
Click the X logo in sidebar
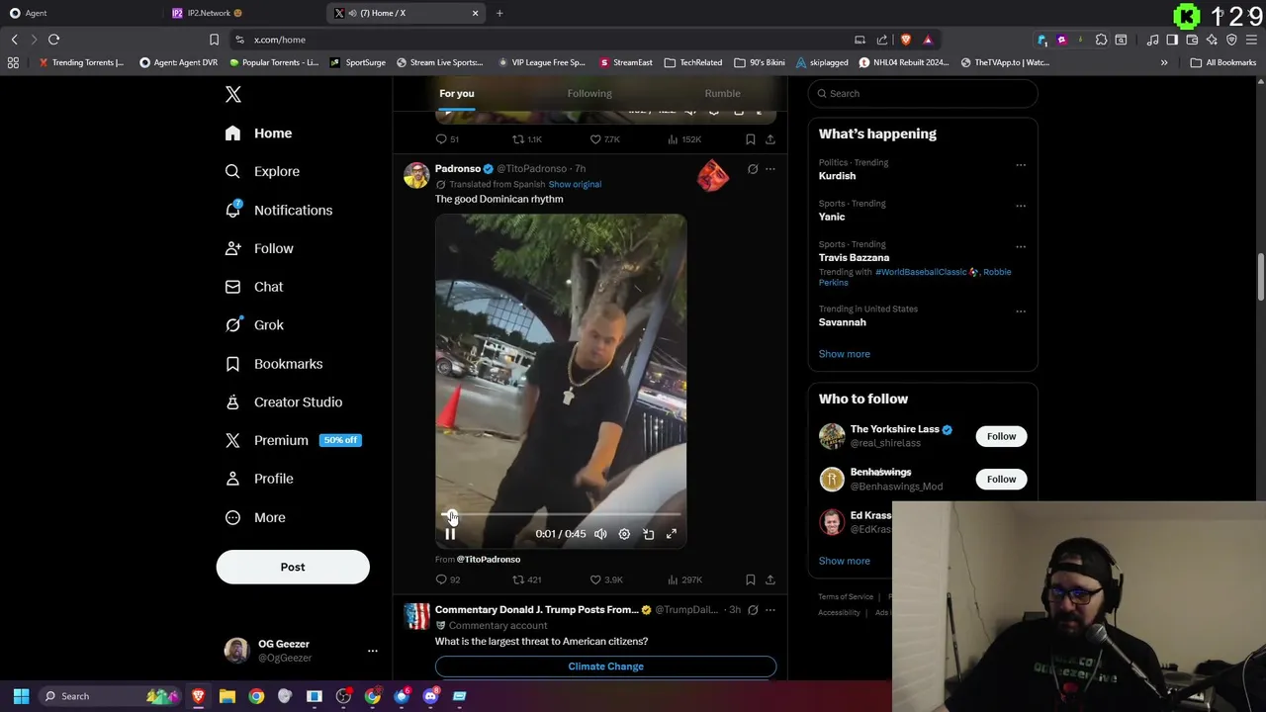tap(232, 94)
